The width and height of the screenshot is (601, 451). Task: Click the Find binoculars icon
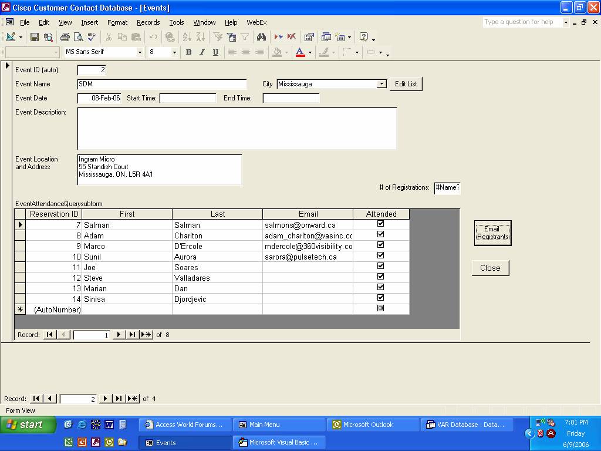point(261,37)
